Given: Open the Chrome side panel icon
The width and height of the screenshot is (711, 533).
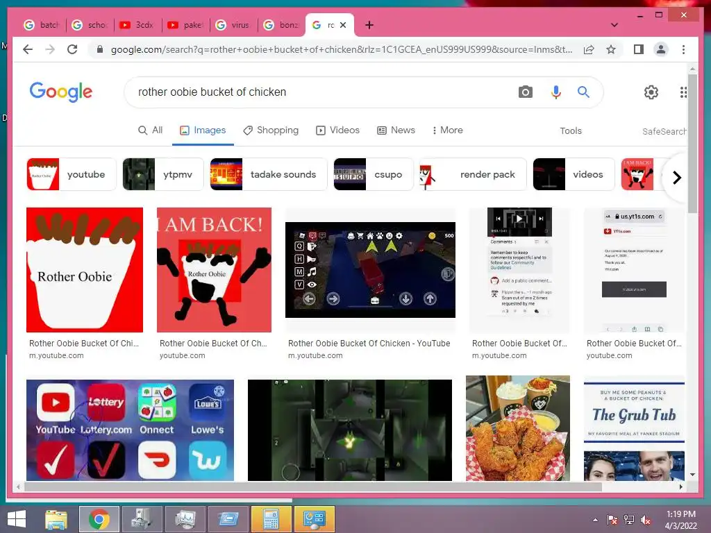Looking at the screenshot, I should (x=639, y=49).
